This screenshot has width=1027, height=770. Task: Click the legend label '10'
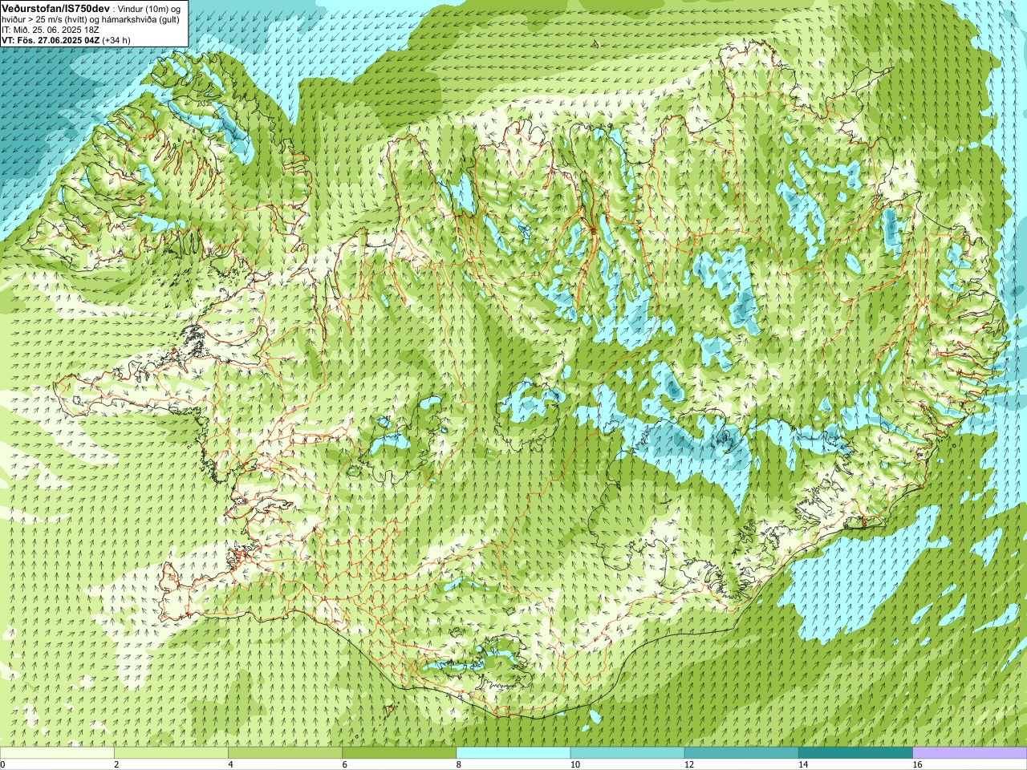coord(574,764)
